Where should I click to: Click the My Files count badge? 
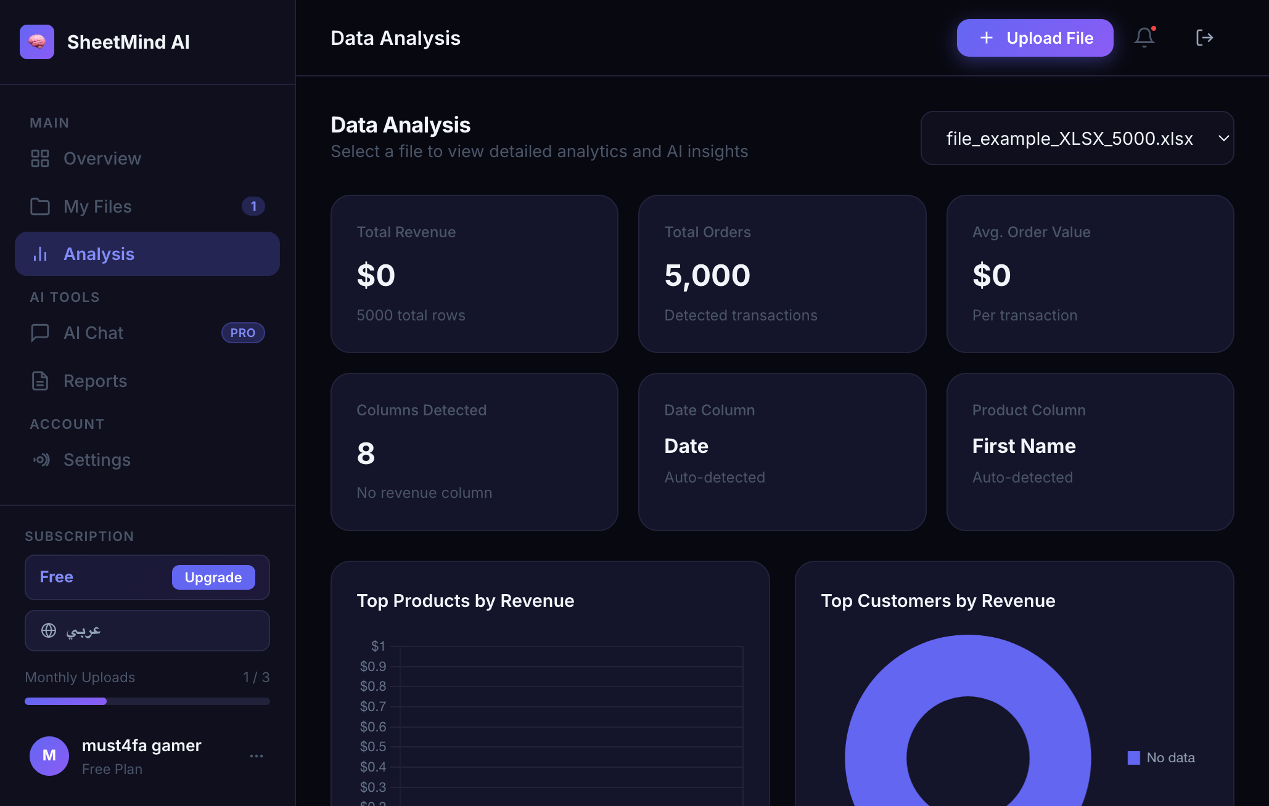point(253,206)
